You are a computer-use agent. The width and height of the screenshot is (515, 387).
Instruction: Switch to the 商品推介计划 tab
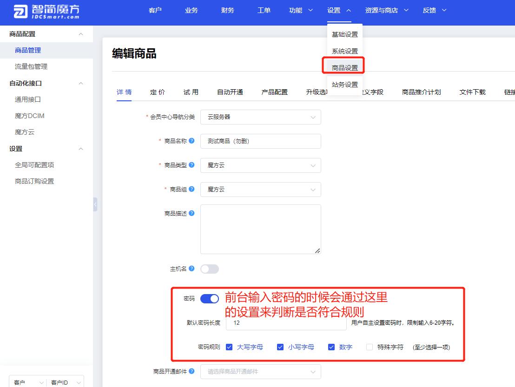(x=422, y=92)
